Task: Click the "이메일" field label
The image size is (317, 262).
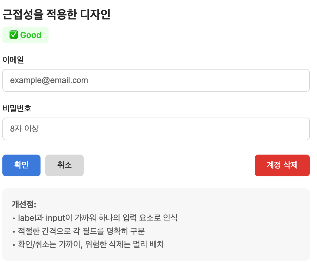Action: click(x=13, y=60)
